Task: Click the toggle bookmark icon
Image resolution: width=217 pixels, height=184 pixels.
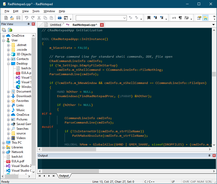Action: click(x=149, y=18)
